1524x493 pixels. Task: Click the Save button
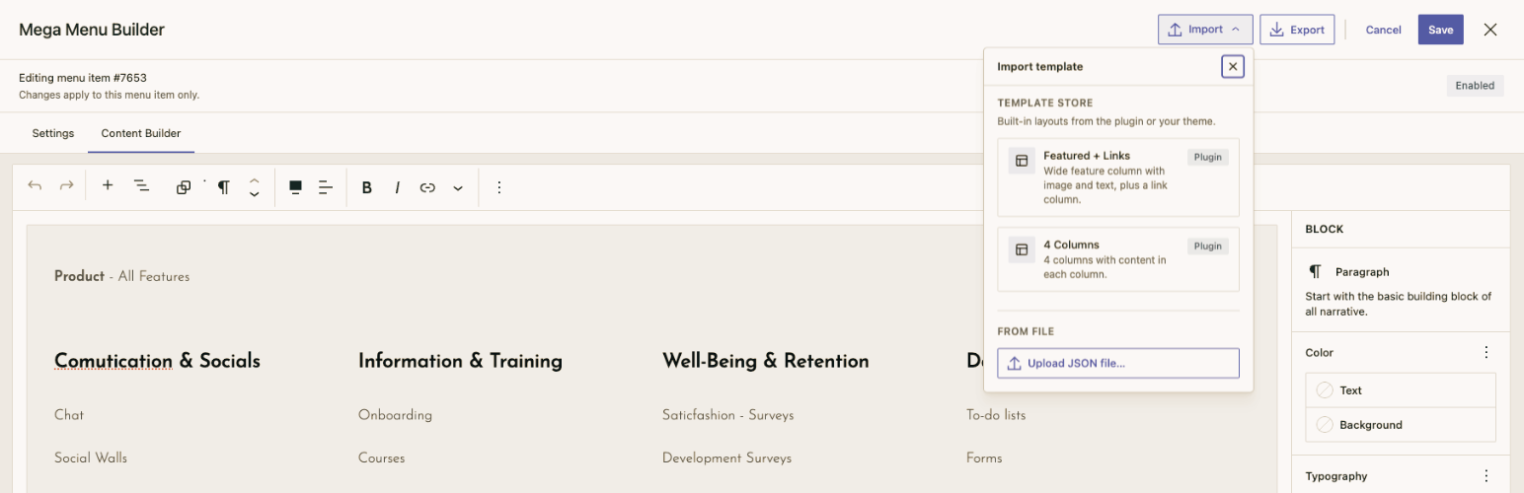1441,30
